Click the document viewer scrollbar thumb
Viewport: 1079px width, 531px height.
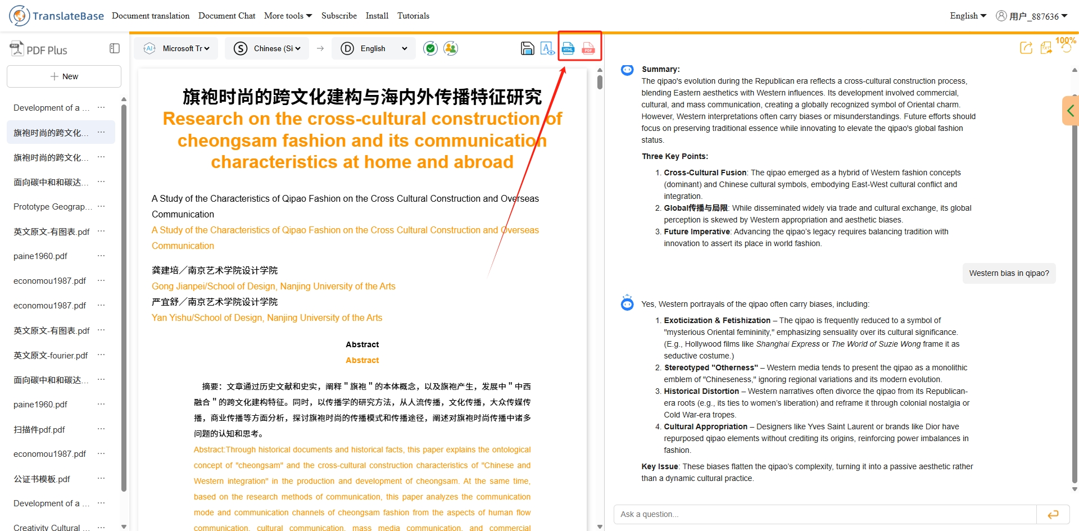point(600,82)
